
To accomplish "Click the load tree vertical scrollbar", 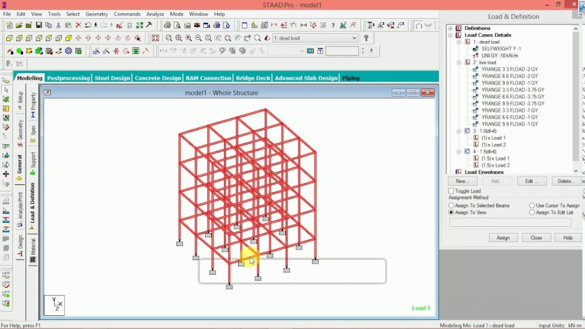I will tap(576, 97).
